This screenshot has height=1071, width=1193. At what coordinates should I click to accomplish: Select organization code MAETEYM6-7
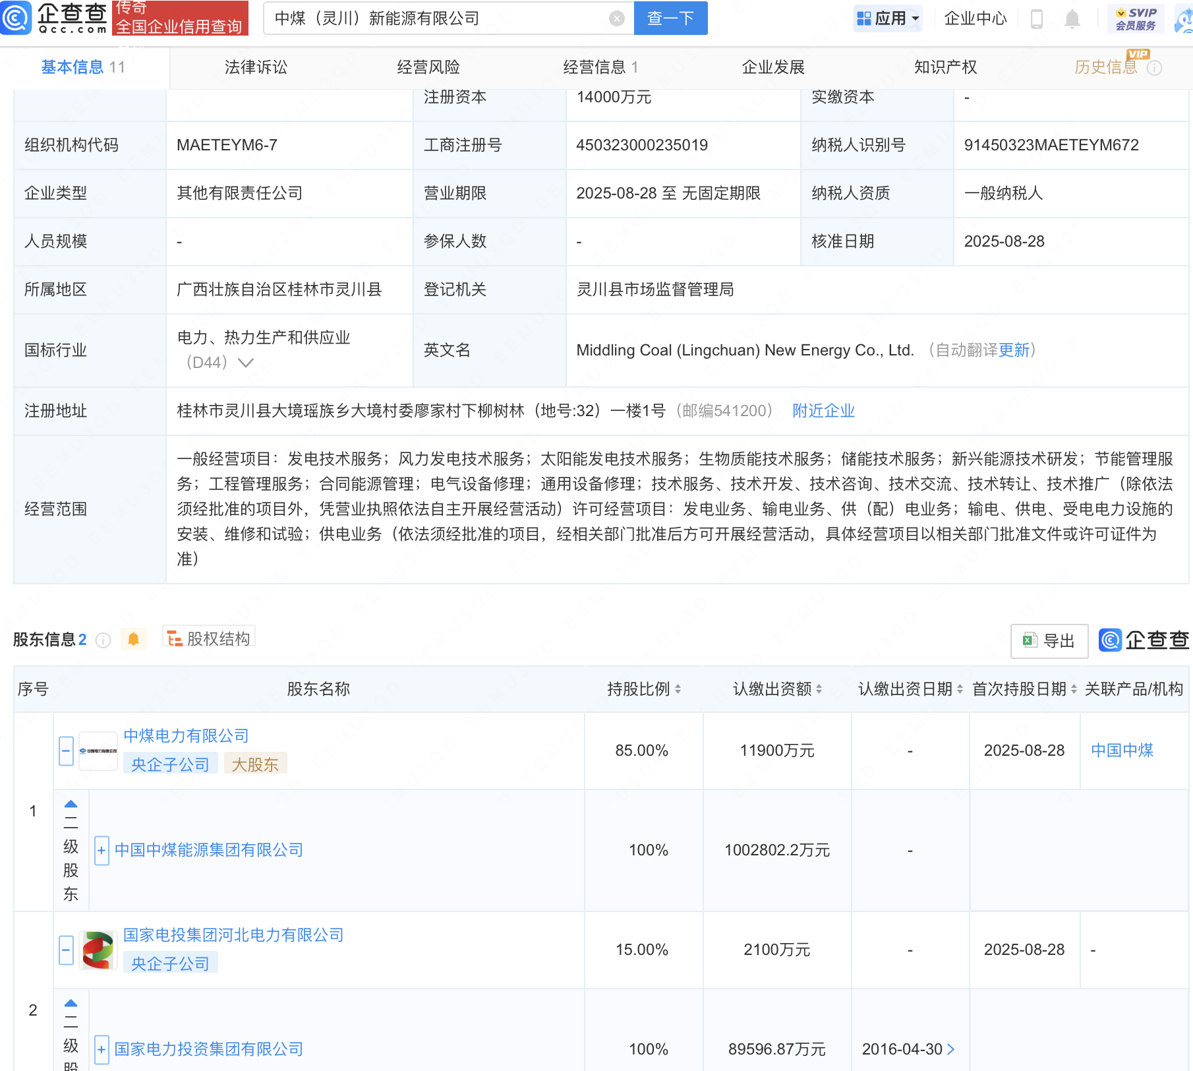pyautogui.click(x=227, y=145)
